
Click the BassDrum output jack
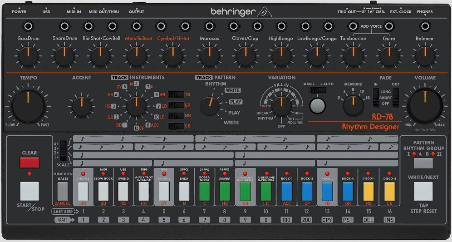(x=28, y=26)
